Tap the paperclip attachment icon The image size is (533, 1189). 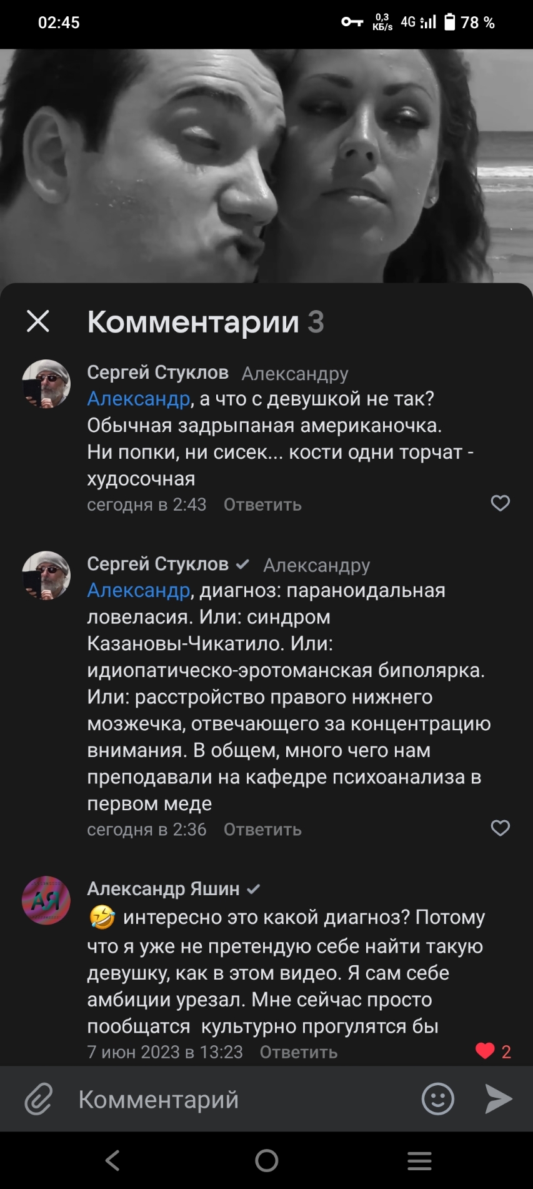tap(39, 1099)
